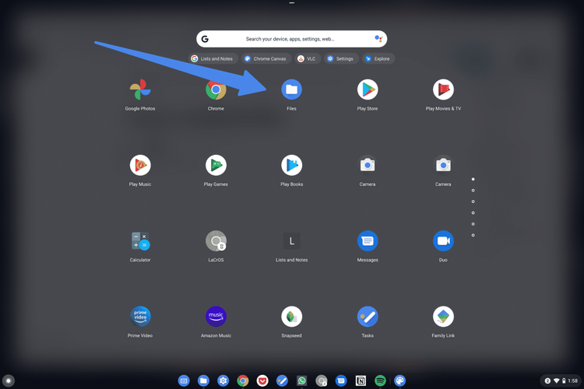Open Notion from the shelf

(361, 380)
